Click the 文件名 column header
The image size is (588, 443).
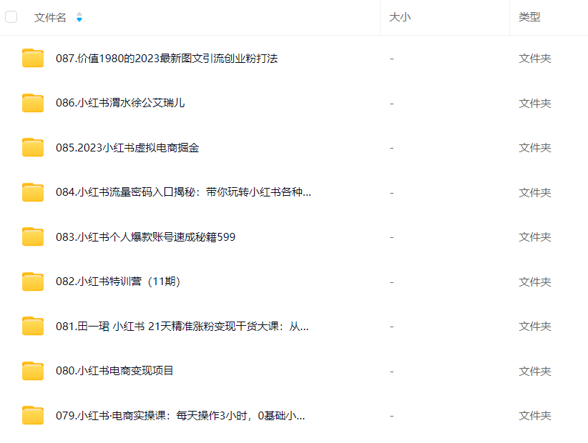coord(50,17)
